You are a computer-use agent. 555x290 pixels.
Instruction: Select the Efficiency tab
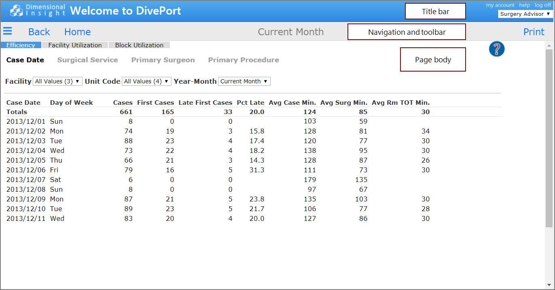[x=21, y=45]
